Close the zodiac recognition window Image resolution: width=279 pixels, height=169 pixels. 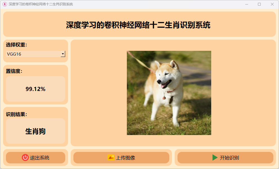(272, 4)
